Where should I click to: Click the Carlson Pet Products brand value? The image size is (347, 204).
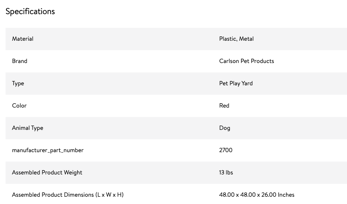tap(247, 61)
